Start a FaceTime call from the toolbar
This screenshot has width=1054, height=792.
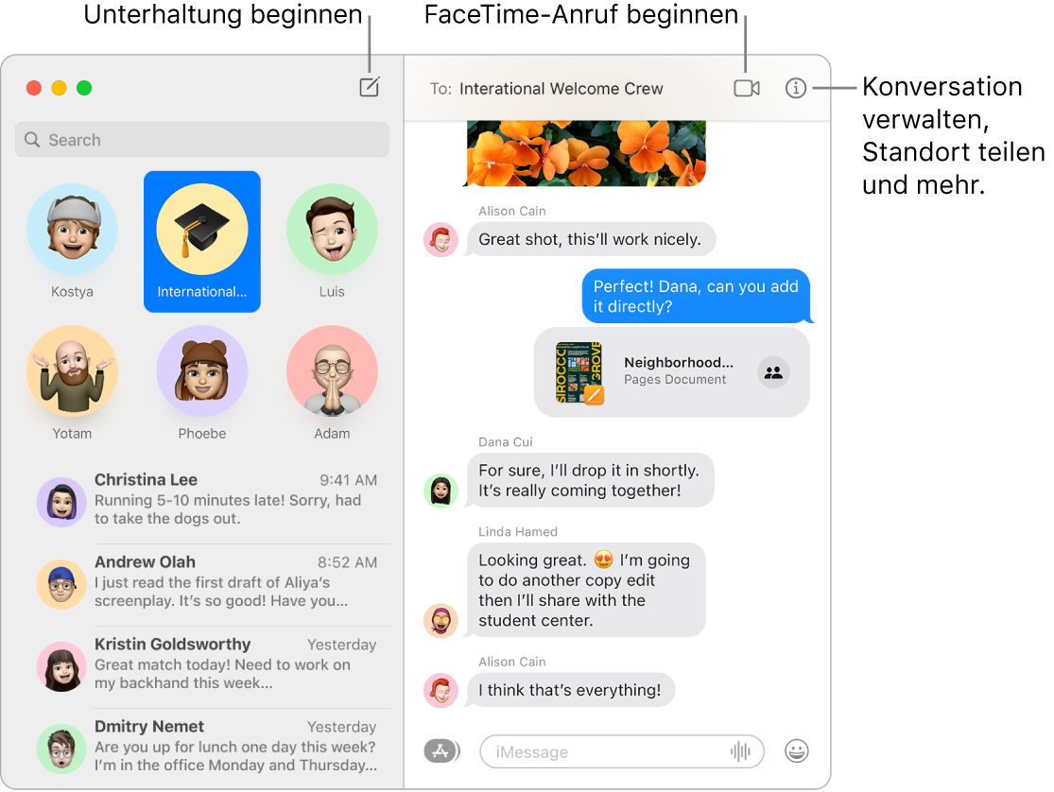[746, 88]
